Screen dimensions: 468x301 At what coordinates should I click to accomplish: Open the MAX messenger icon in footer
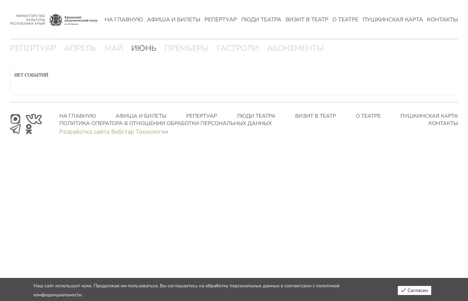pos(15,119)
